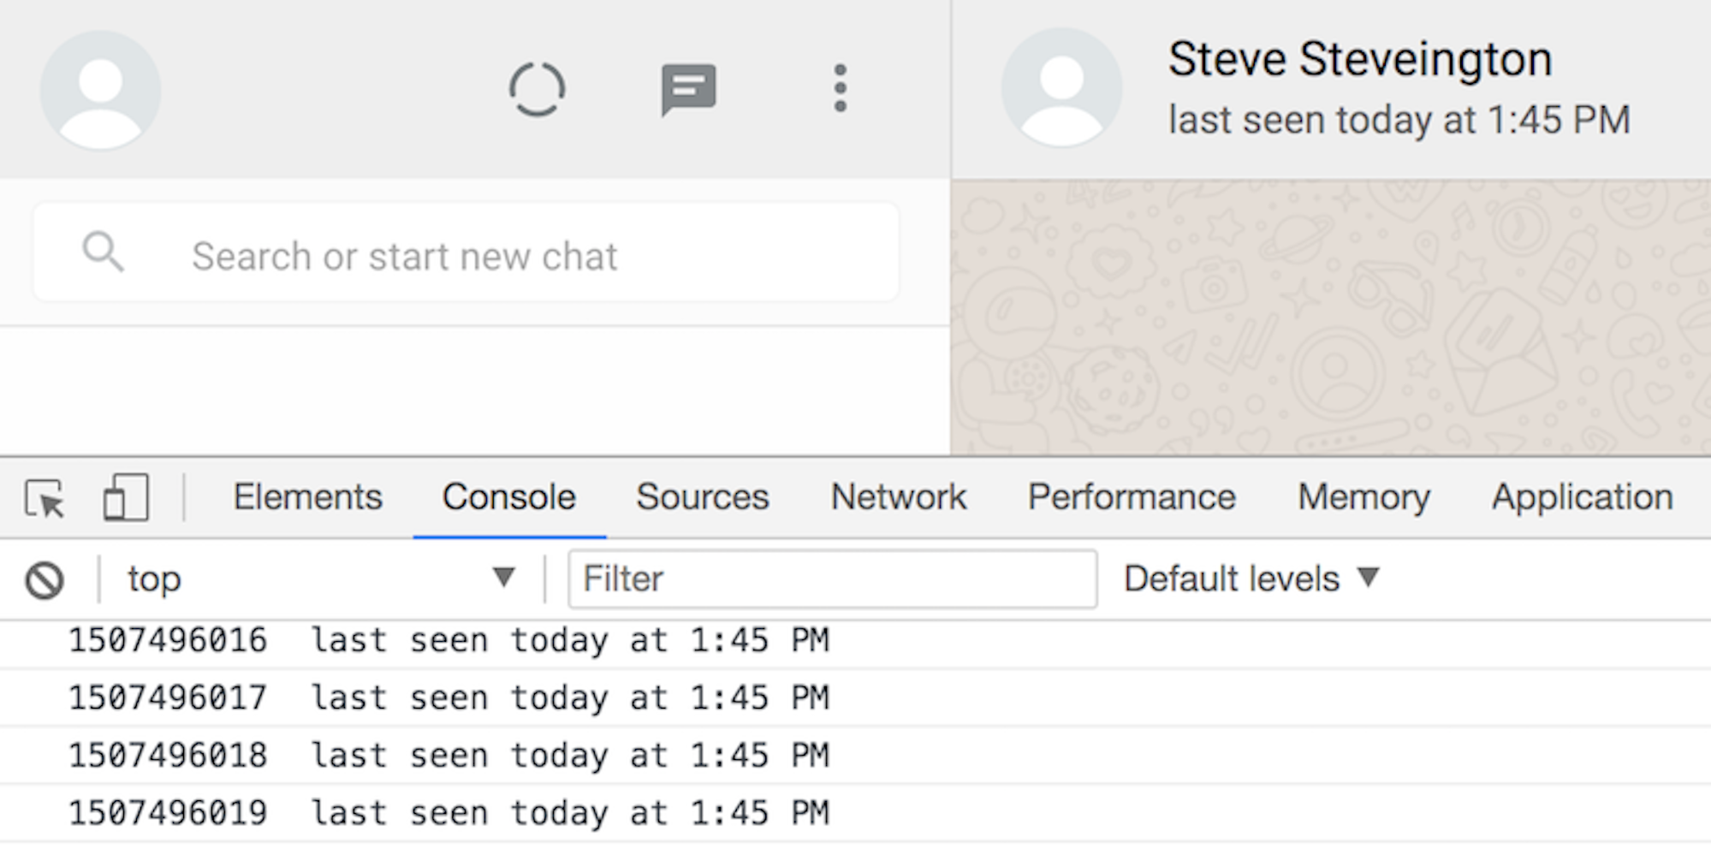Click your own profile avatar

100,90
